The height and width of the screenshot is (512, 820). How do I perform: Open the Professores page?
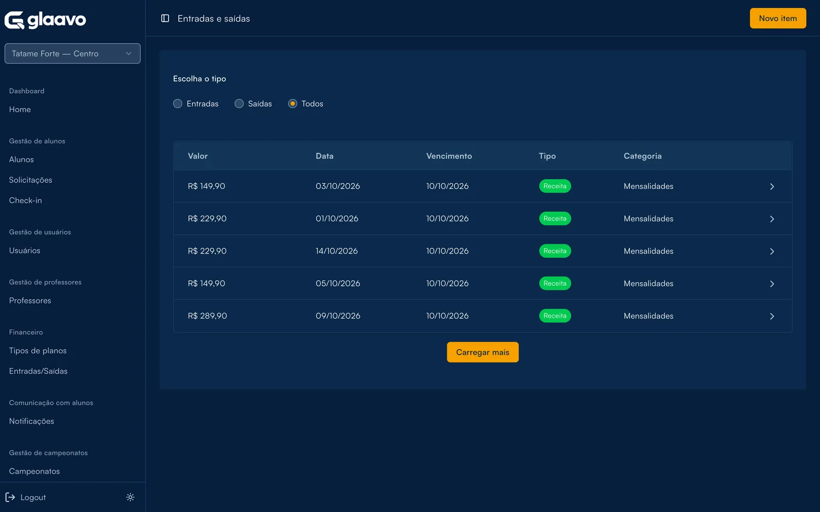tap(30, 301)
